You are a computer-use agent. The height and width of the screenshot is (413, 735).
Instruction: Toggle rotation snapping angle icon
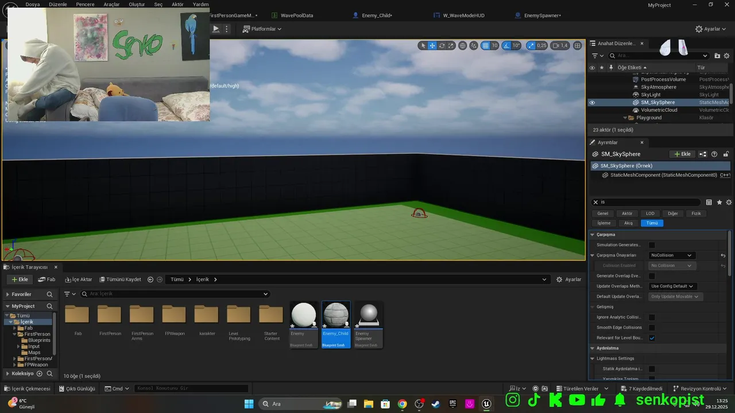click(507, 45)
